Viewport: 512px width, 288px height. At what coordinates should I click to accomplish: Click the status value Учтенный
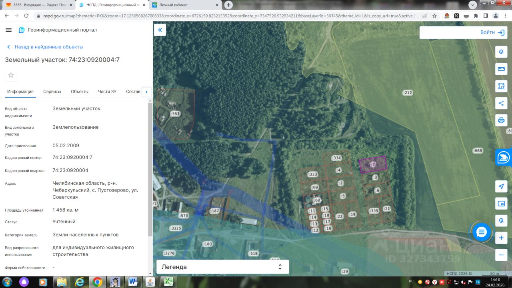64,222
